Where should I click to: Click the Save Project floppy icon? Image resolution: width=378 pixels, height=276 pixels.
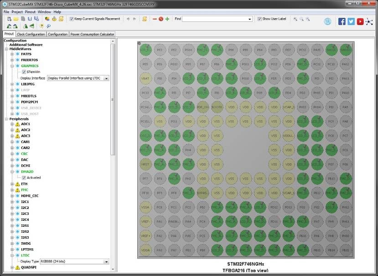point(30,19)
